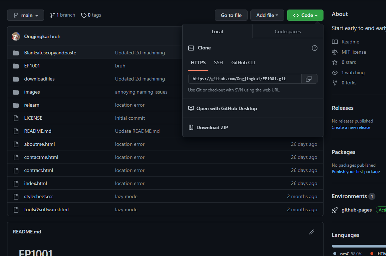Click the languages color bar

(x=358, y=246)
